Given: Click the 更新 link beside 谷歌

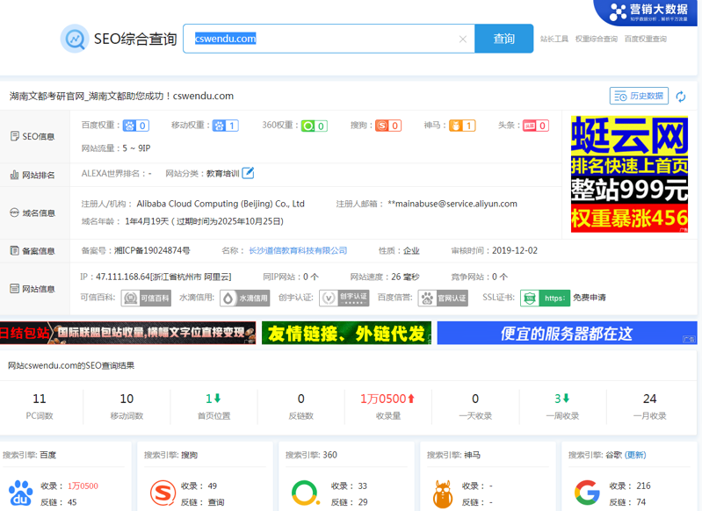Looking at the screenshot, I should 635,455.
